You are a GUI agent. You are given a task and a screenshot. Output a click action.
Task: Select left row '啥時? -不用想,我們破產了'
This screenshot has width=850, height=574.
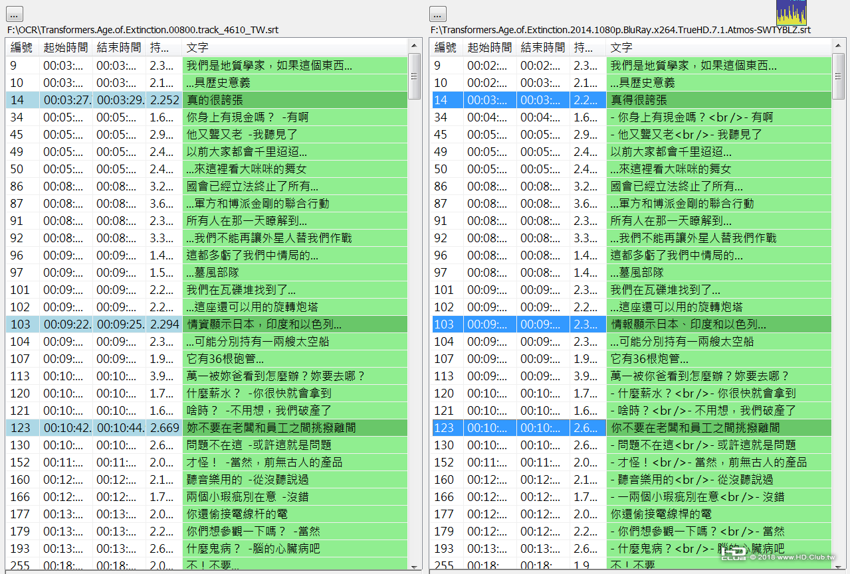click(207, 410)
